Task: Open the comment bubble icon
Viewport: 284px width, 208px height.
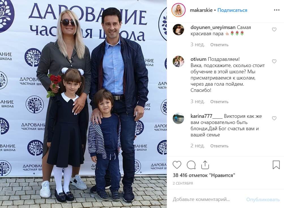Action: [x=191, y=165]
